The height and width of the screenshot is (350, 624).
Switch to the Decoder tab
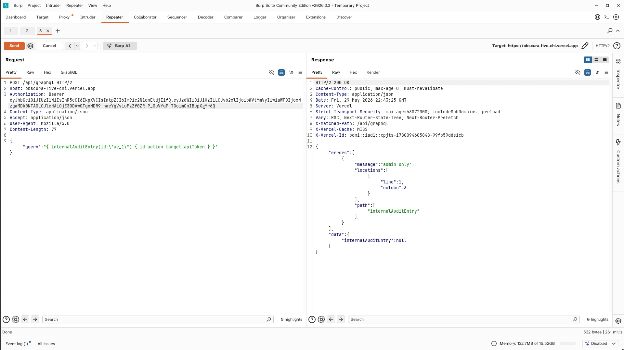(206, 17)
